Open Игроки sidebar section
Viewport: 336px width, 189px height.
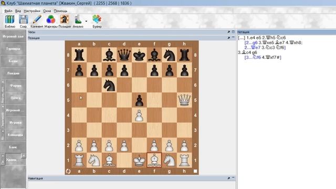click(x=15, y=122)
